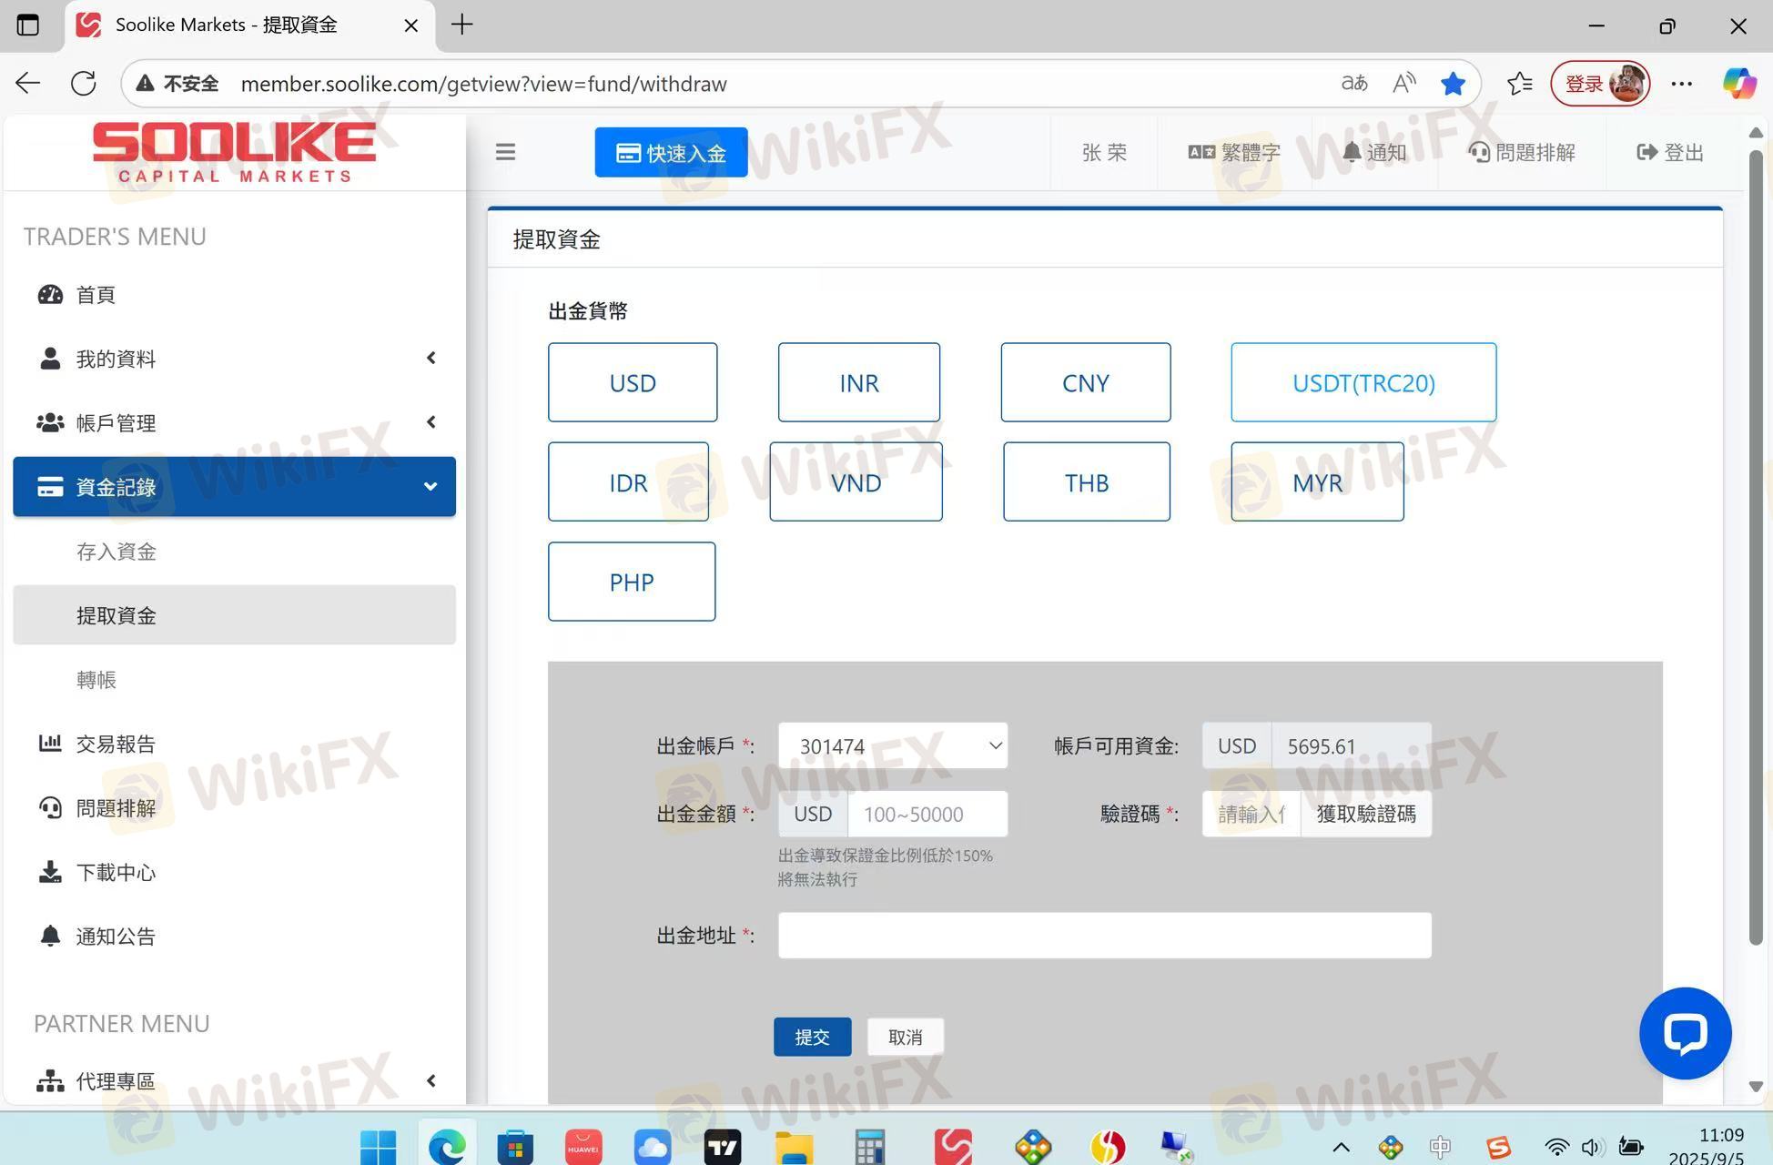Collapse the 資金記錄 sidebar section
This screenshot has width=1773, height=1165.
(235, 487)
